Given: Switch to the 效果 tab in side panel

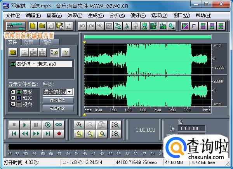Looking at the screenshot, I should (x=28, y=42).
